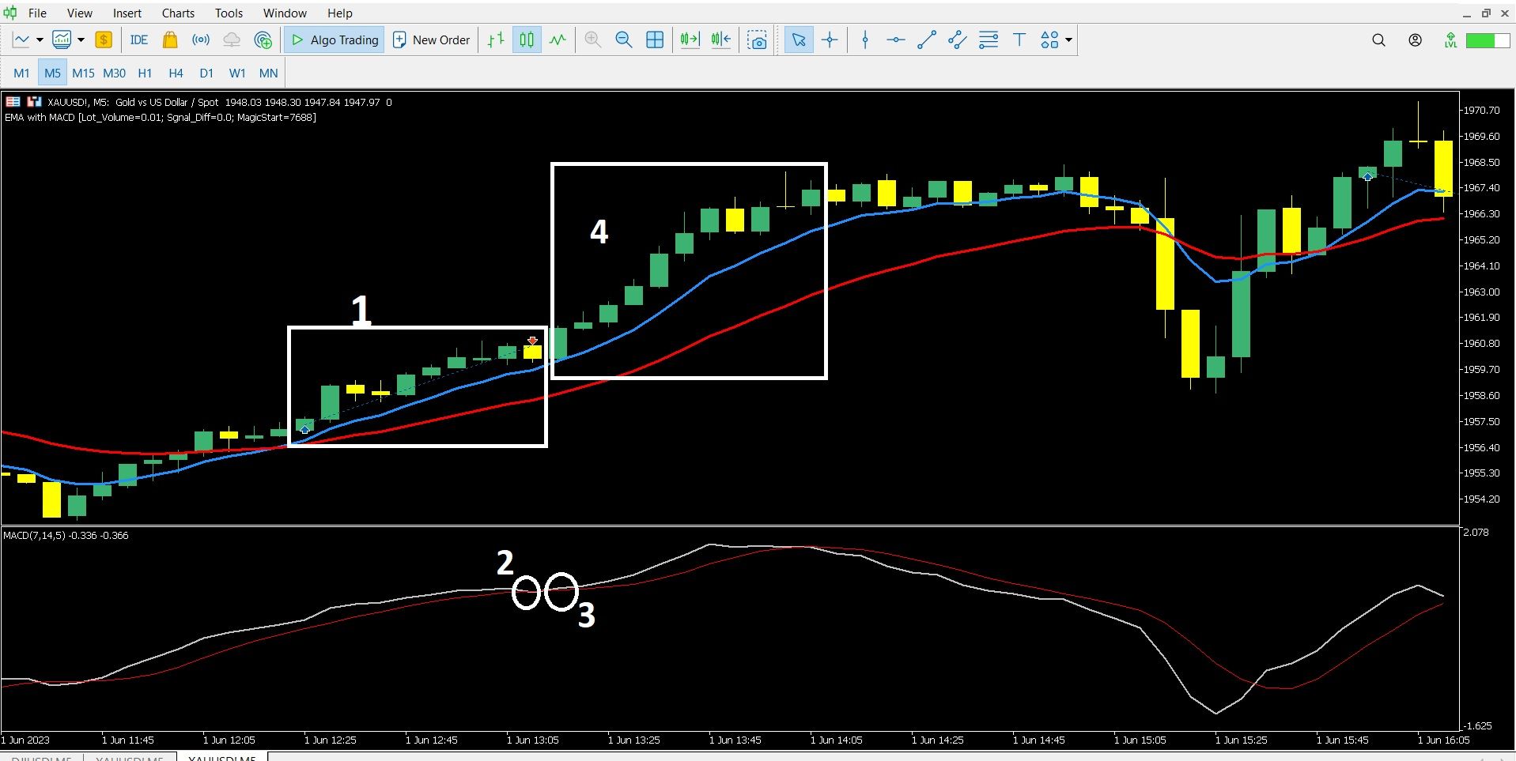
Task: Select the crosshair tool
Action: click(x=830, y=40)
